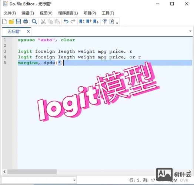
Task: Copy selection using the copy icon
Action: click(x=50, y=21)
